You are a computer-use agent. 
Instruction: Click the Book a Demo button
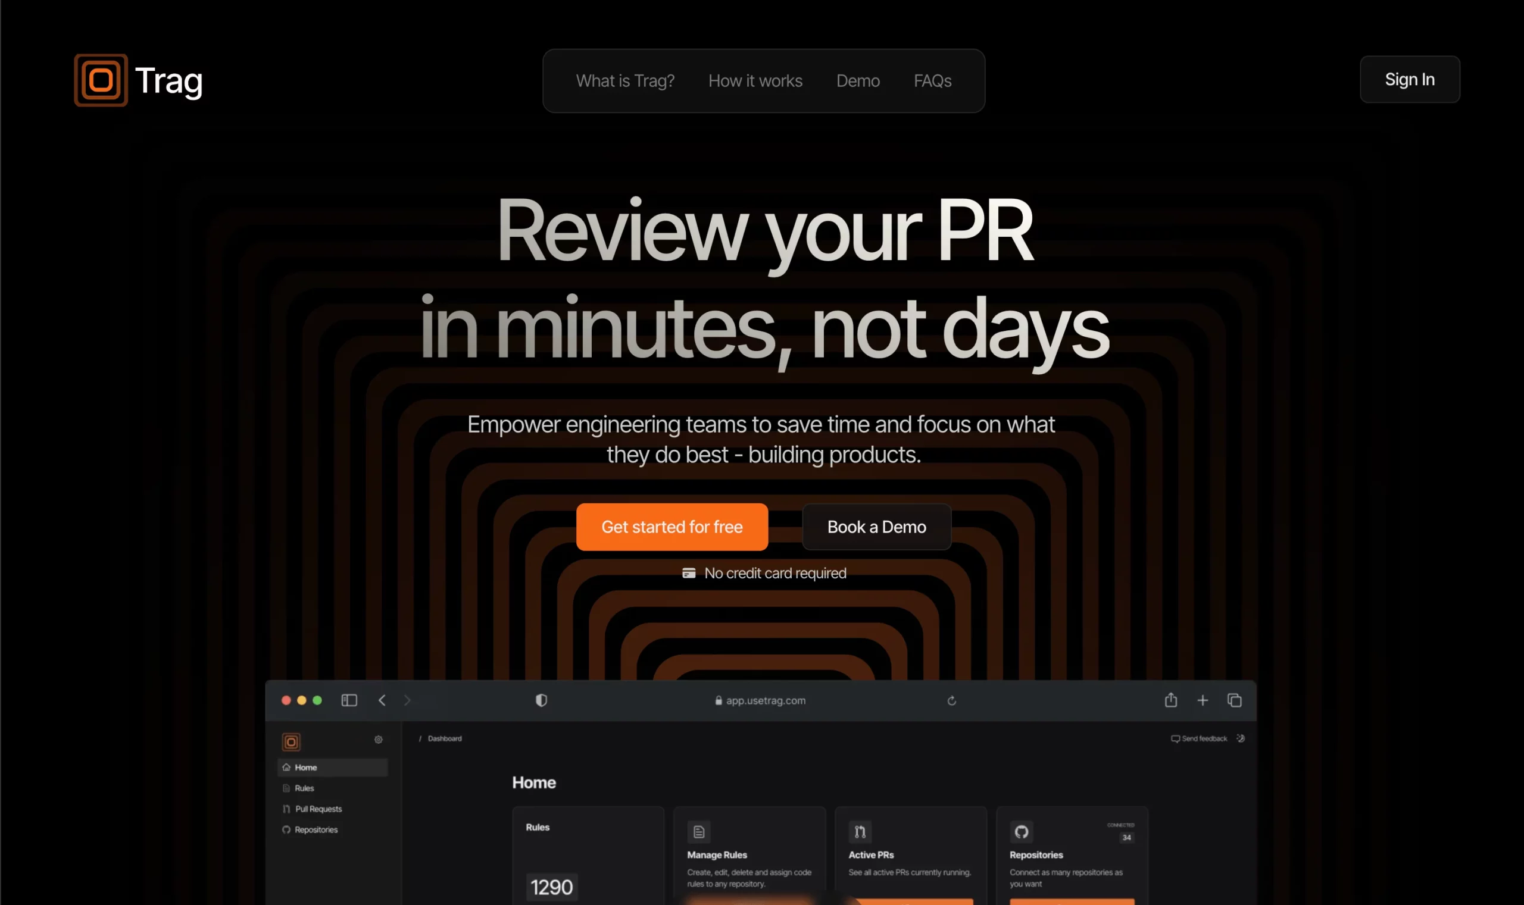click(x=876, y=527)
